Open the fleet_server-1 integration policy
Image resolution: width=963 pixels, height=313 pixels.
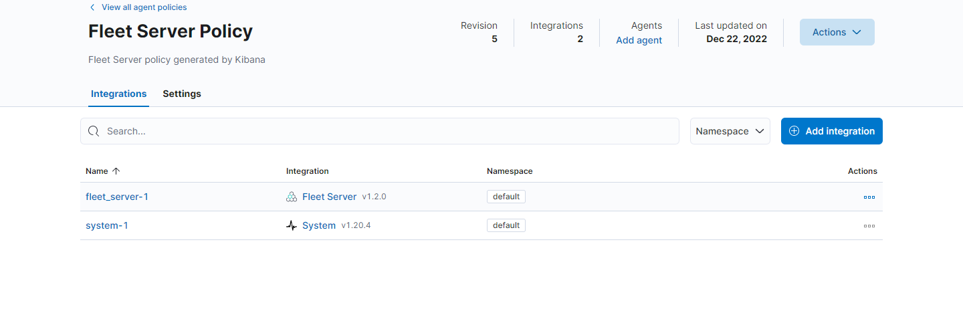coord(117,197)
